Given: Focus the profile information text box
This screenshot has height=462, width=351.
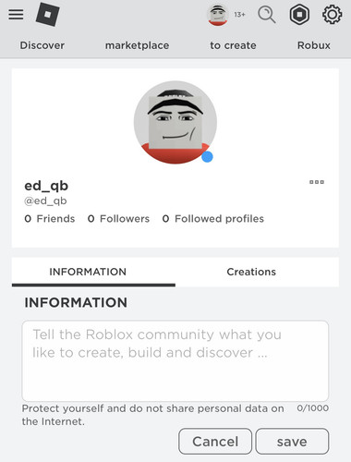Looking at the screenshot, I should point(175,360).
